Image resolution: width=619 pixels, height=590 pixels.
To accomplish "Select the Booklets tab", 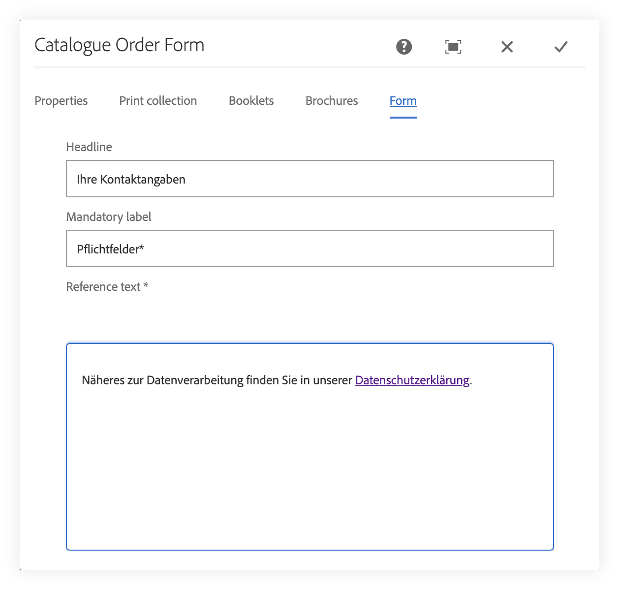I will coord(251,101).
